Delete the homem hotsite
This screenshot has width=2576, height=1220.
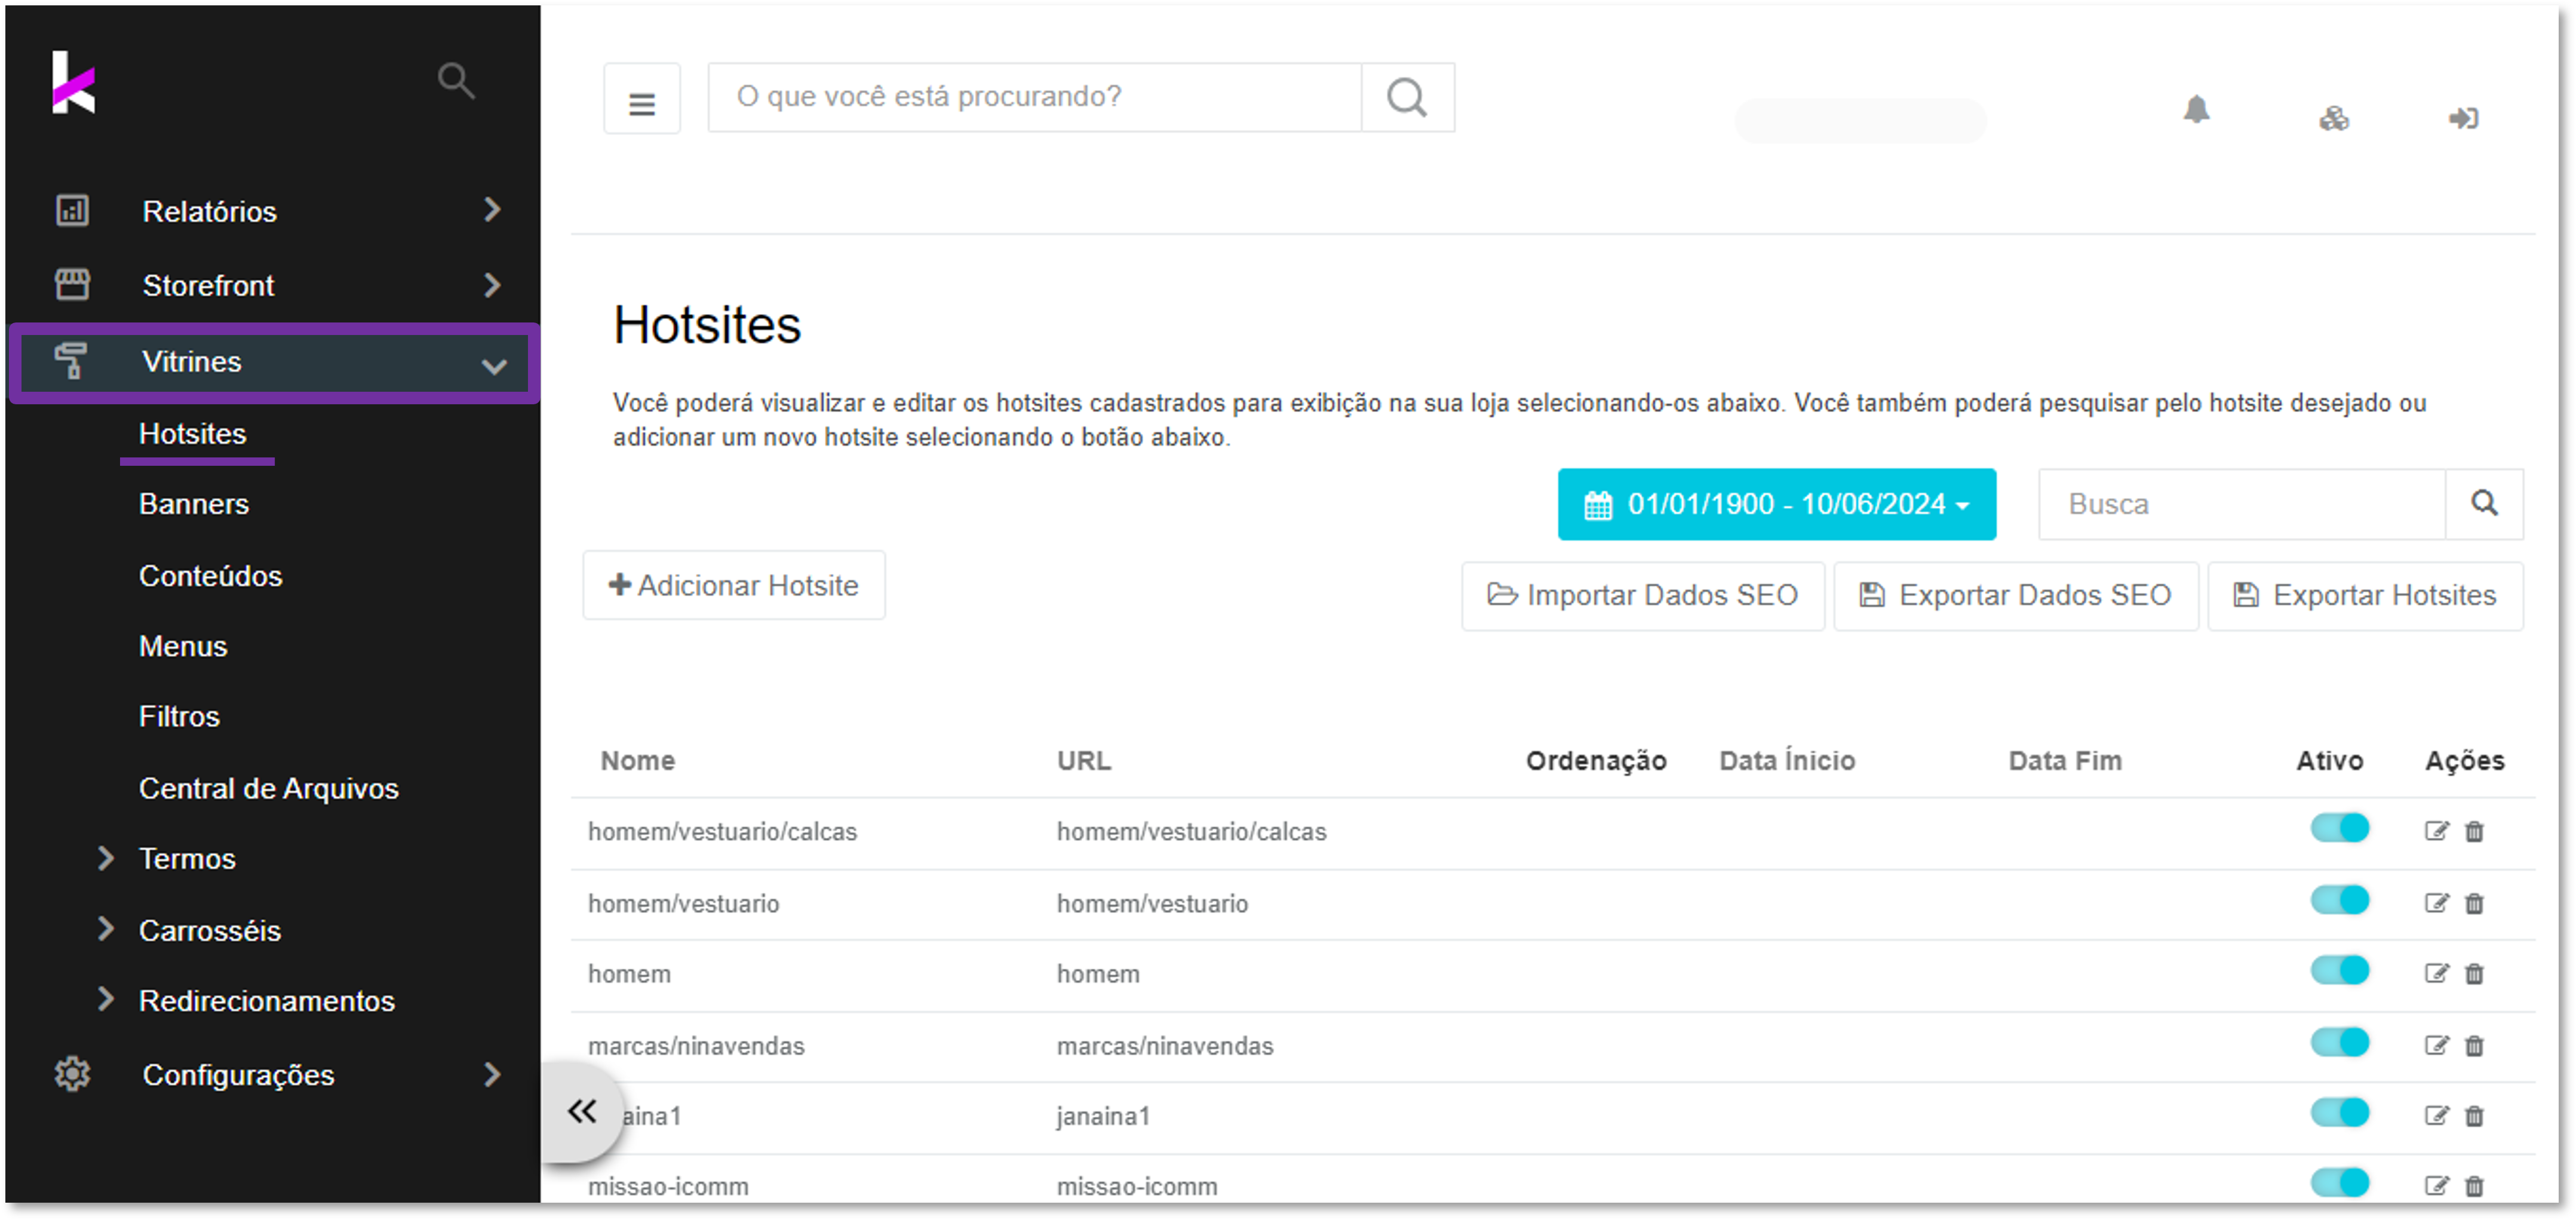coord(2474,974)
